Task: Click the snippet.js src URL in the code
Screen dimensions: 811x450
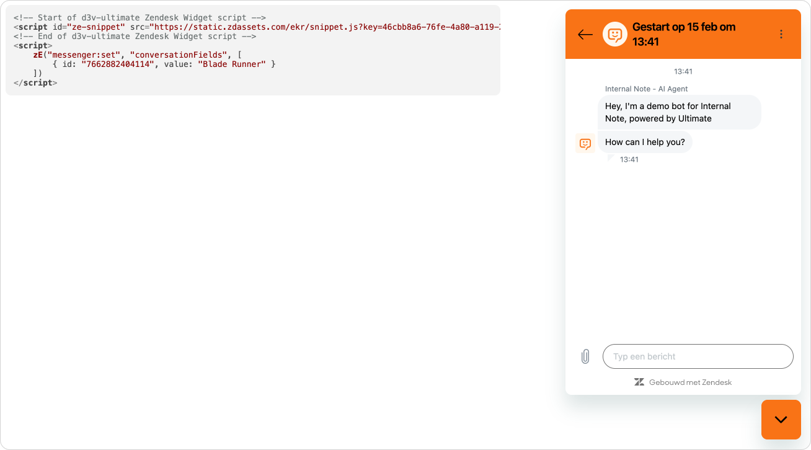Action: click(324, 27)
